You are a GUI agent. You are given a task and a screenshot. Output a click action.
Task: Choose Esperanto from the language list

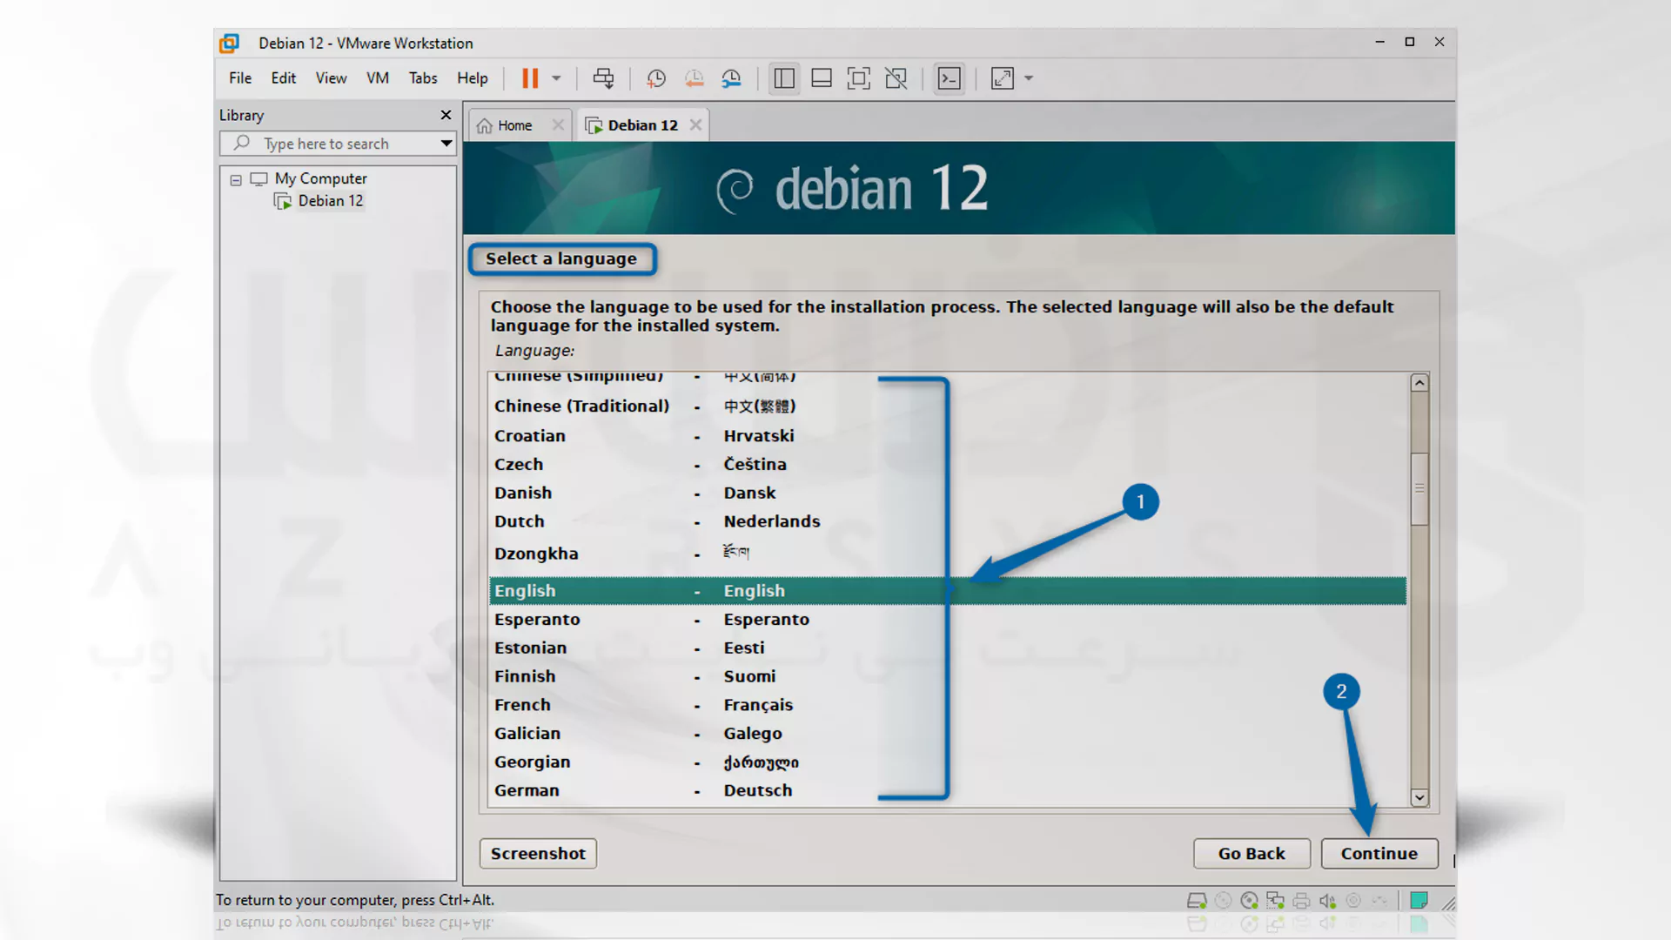pyautogui.click(x=947, y=620)
